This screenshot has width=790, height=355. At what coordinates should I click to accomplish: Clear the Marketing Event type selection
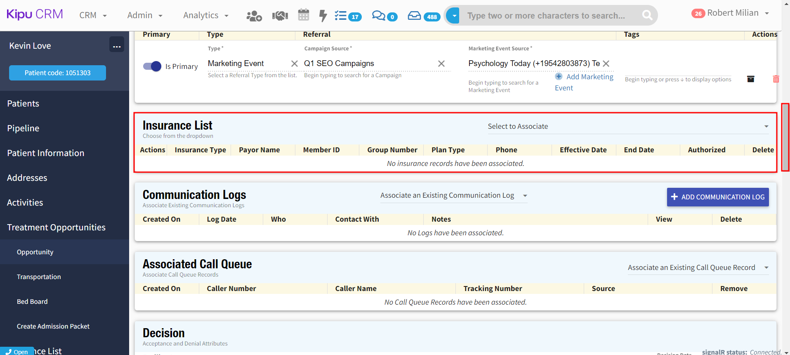pyautogui.click(x=294, y=64)
